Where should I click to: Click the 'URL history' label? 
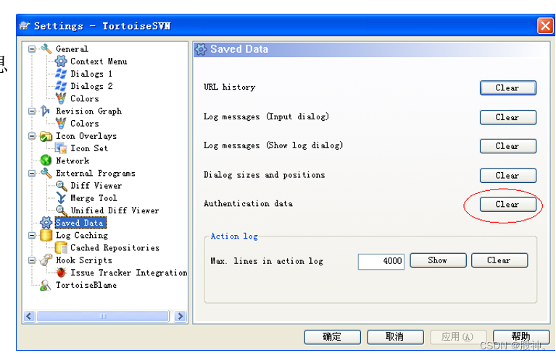pyautogui.click(x=229, y=87)
